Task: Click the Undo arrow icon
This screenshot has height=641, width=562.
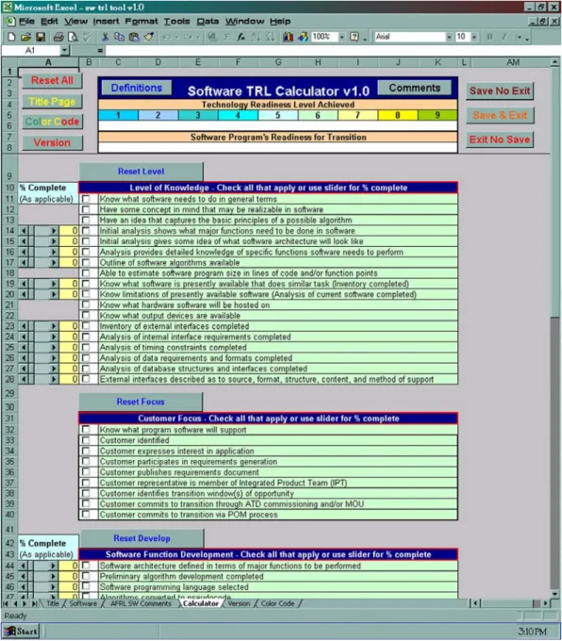Action: [167, 37]
